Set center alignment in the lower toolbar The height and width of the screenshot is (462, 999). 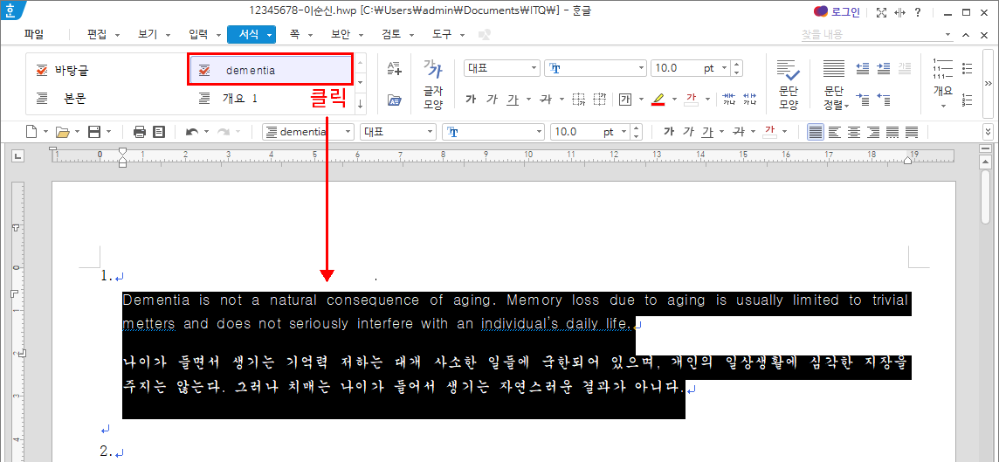tap(854, 132)
